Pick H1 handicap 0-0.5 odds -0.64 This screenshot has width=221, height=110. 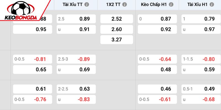click(157, 59)
